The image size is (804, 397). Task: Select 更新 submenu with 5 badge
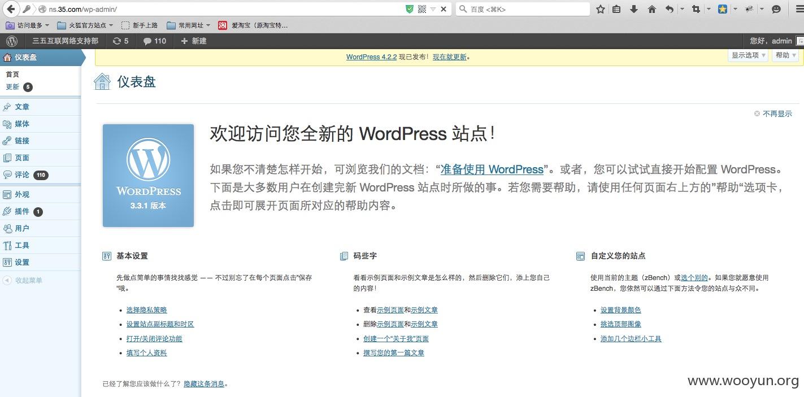(19, 87)
